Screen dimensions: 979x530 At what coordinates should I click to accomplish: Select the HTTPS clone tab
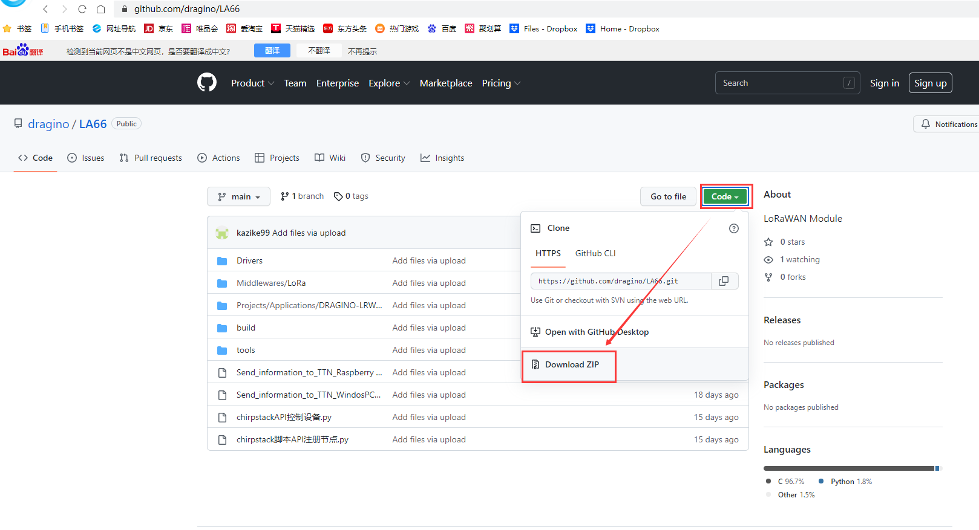548,253
